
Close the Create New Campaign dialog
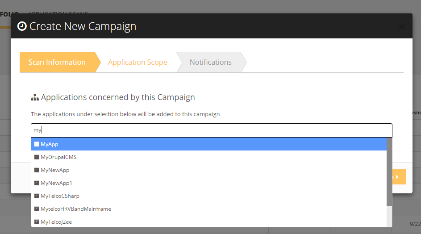[x=401, y=27]
